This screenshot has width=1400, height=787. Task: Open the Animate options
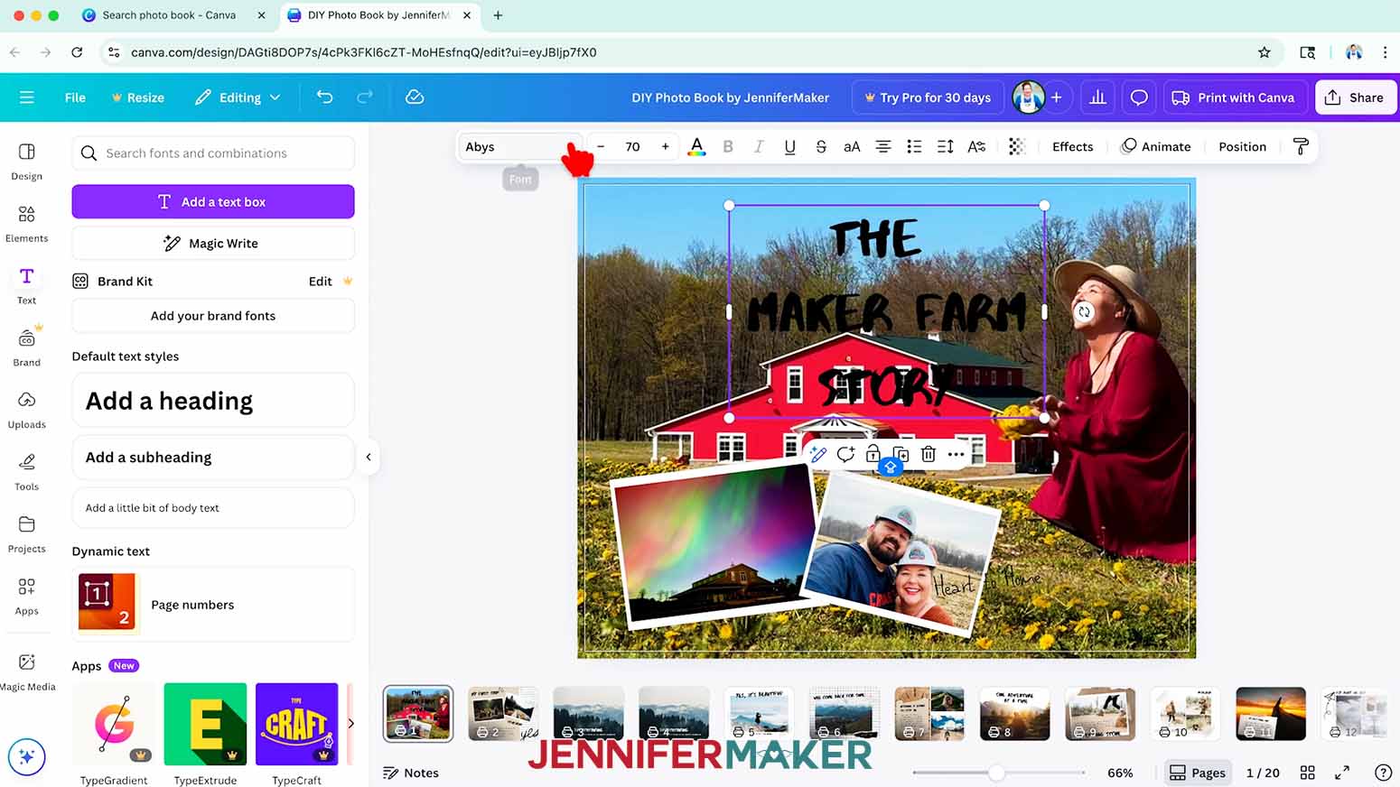tap(1156, 146)
